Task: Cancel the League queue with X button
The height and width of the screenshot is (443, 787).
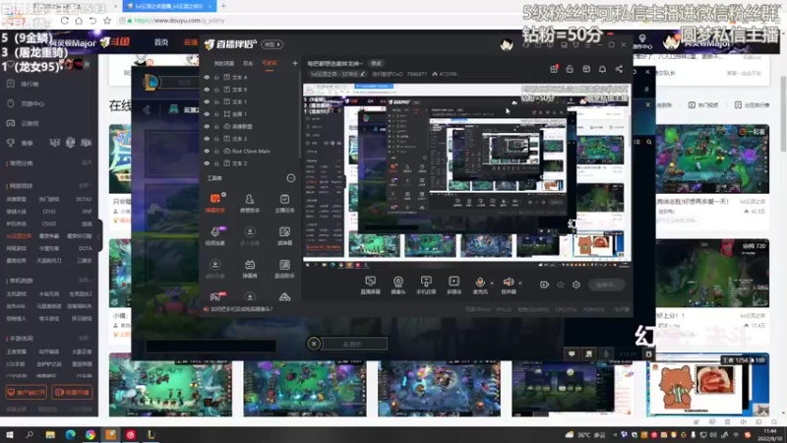Action: coord(314,344)
